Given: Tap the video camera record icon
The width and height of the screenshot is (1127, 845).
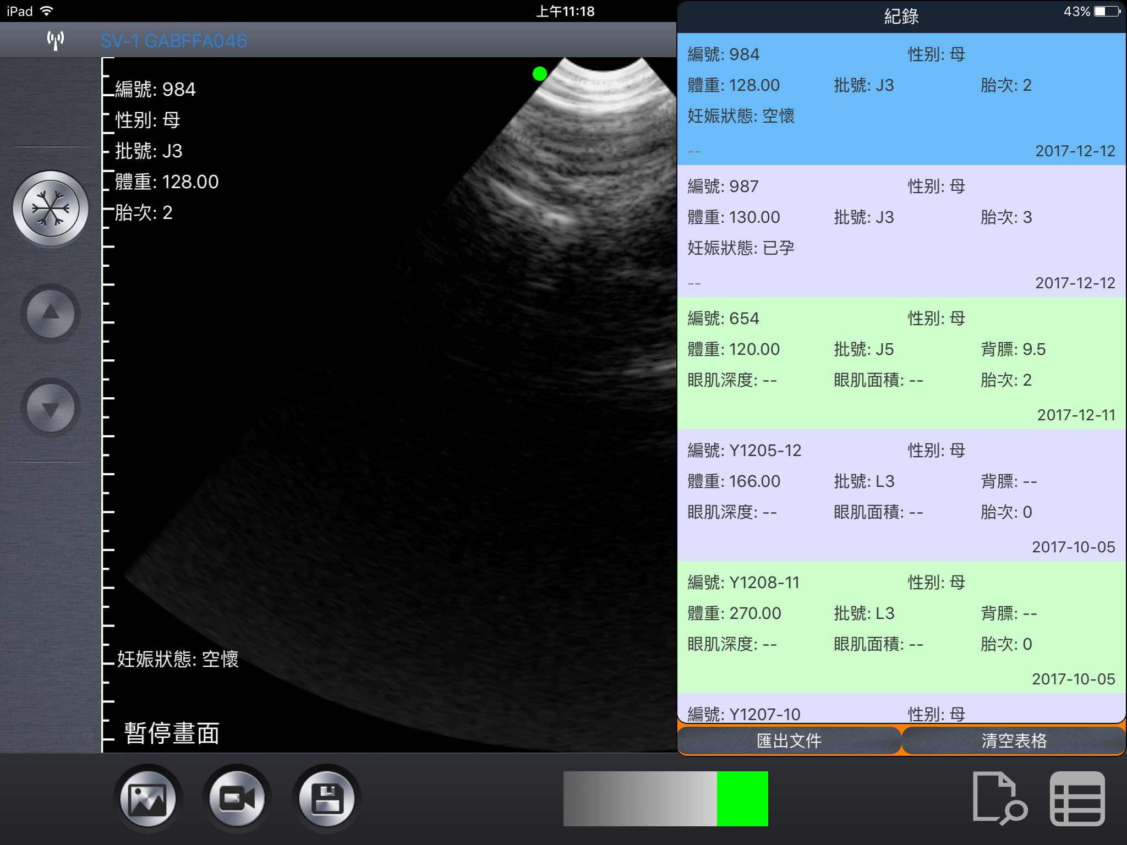Looking at the screenshot, I should click(237, 798).
